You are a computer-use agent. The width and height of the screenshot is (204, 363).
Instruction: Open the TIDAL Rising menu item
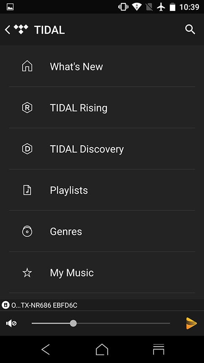click(x=102, y=108)
